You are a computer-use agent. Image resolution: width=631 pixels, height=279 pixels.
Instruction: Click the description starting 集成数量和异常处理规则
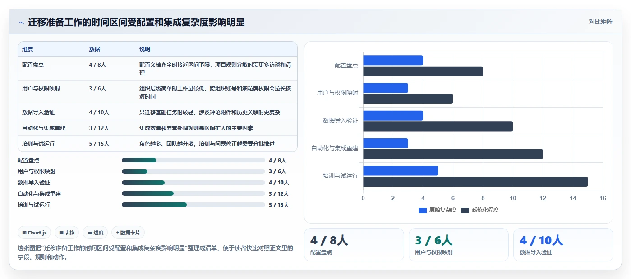[x=196, y=128]
